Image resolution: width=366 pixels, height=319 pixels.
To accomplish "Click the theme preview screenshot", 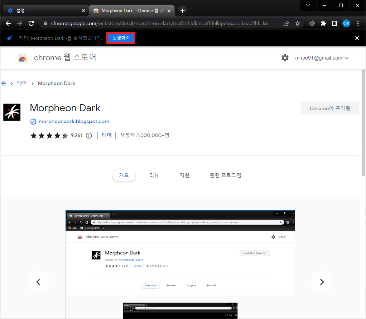I will point(180,264).
